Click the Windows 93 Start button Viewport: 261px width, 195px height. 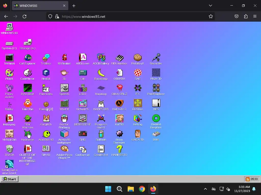tap(9, 179)
